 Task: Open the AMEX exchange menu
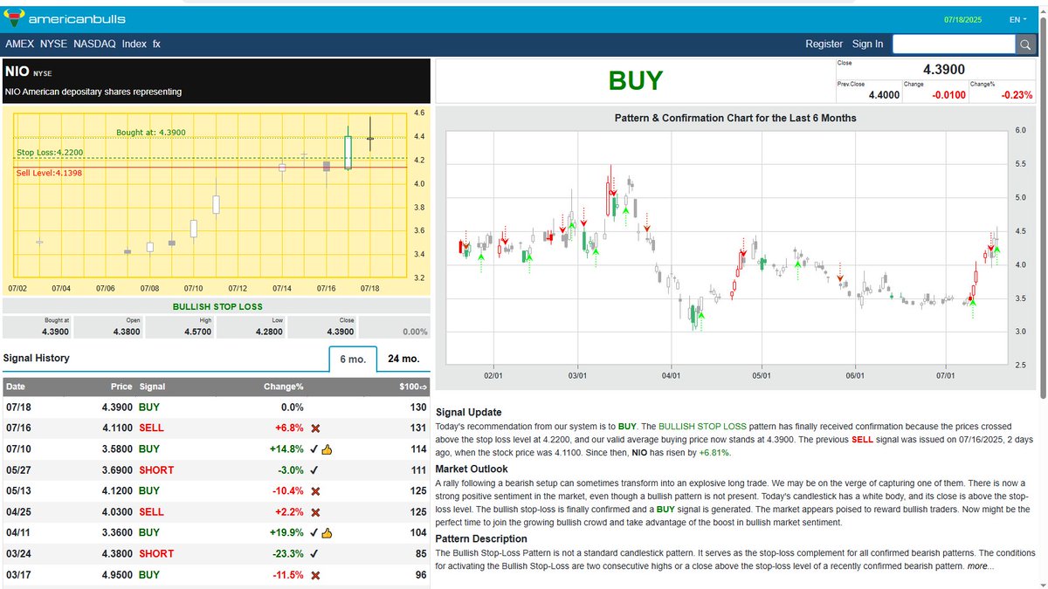click(20, 44)
